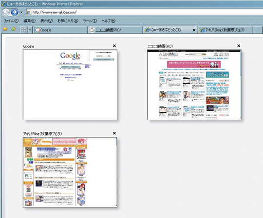This screenshot has height=218, width=263.
Task: Click the ニコニコ動画(RC) thumbnail title text
Action: (160, 46)
